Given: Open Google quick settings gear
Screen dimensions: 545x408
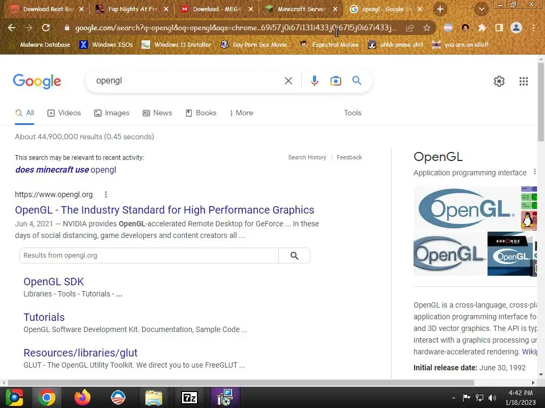Looking at the screenshot, I should pos(499,81).
